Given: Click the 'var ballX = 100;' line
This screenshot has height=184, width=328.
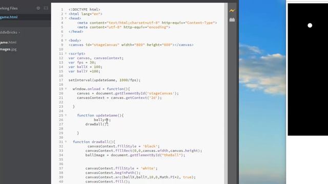Looking at the screenshot, I should pos(86,67).
